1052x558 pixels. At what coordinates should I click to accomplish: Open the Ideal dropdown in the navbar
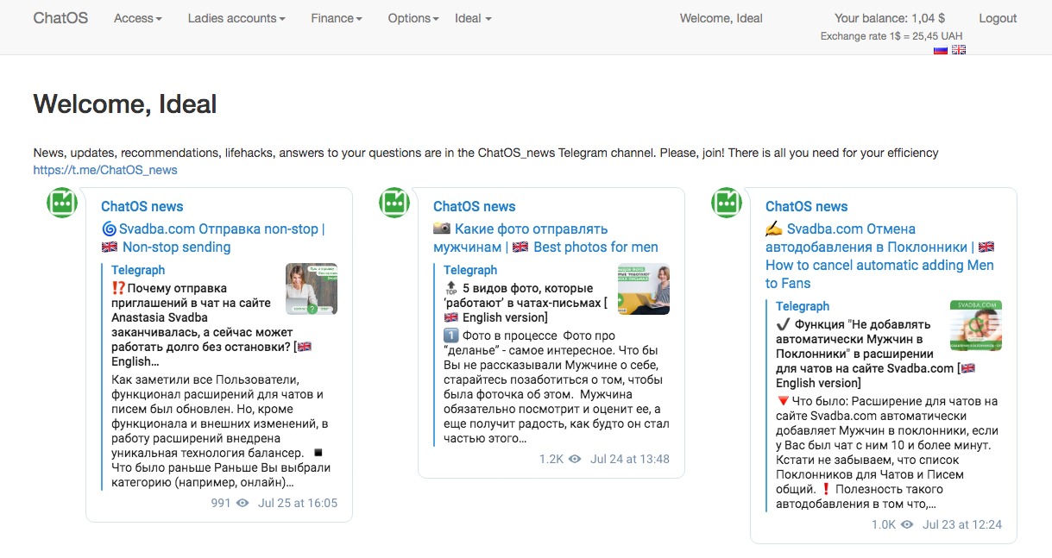(473, 18)
